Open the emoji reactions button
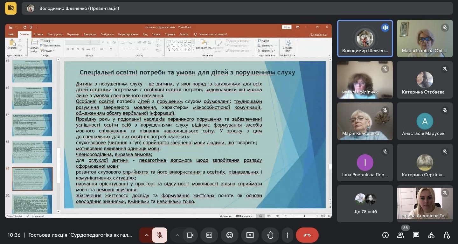Viewport: 458px width, 244px height. (230, 235)
